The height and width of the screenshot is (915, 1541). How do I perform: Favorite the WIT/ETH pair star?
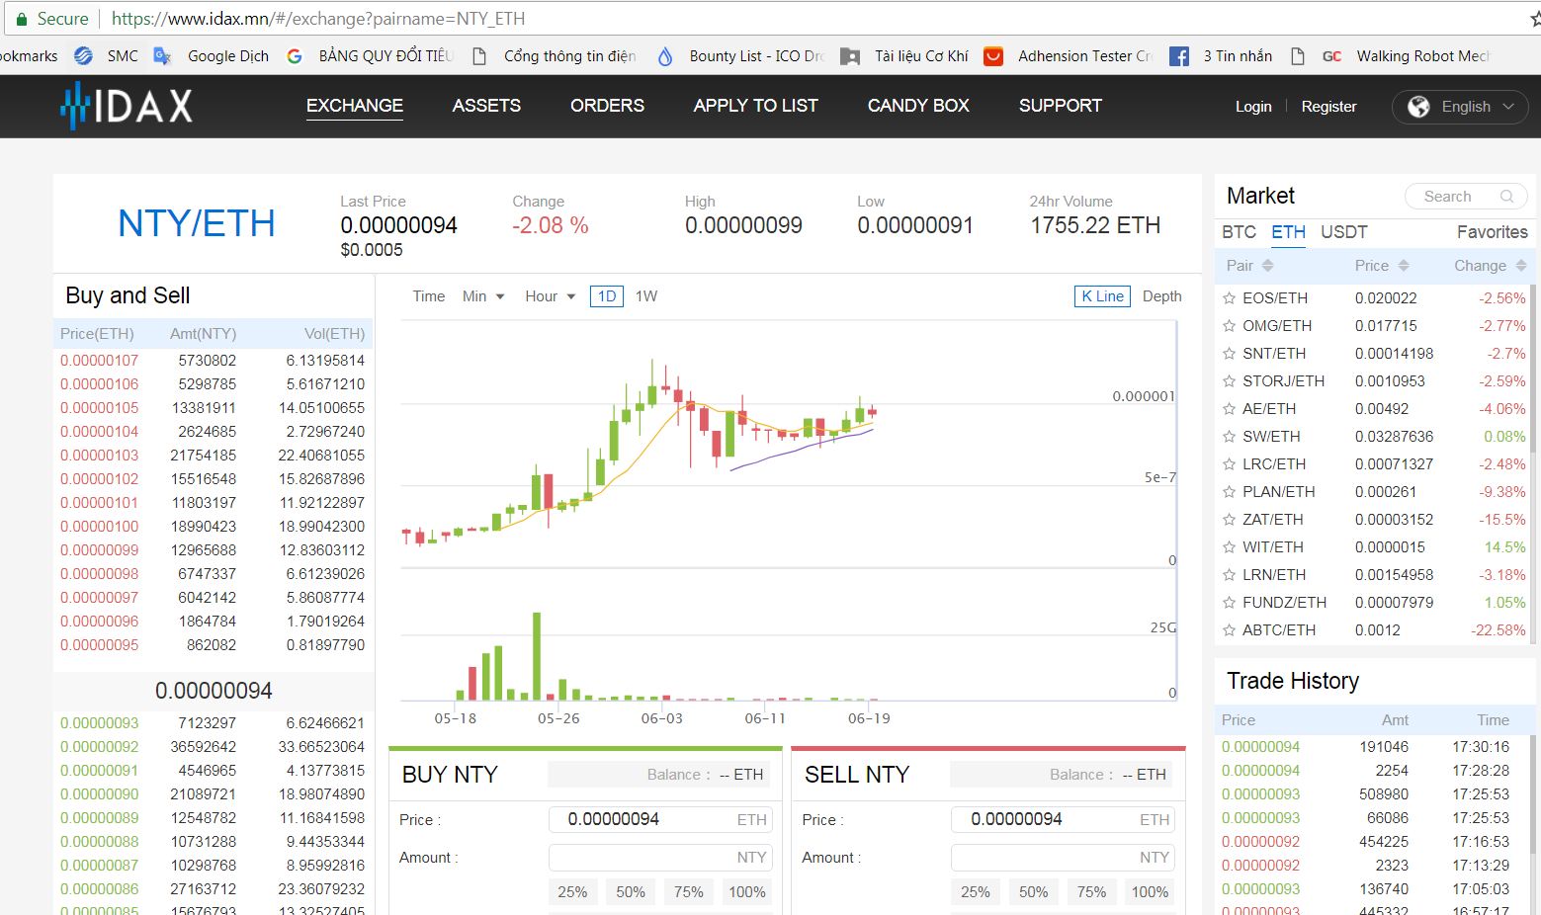1230,546
